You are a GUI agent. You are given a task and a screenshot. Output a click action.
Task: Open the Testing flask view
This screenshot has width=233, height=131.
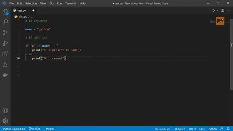[5, 64]
